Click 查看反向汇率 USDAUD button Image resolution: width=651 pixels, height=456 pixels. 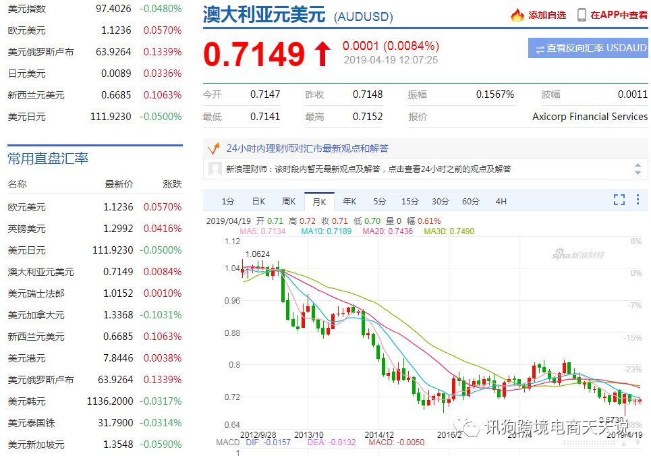tap(588, 49)
